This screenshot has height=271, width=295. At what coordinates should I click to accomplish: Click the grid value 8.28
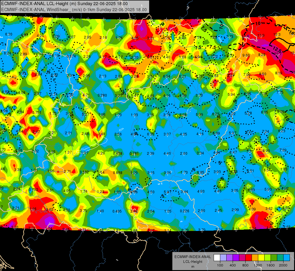tap(262, 55)
